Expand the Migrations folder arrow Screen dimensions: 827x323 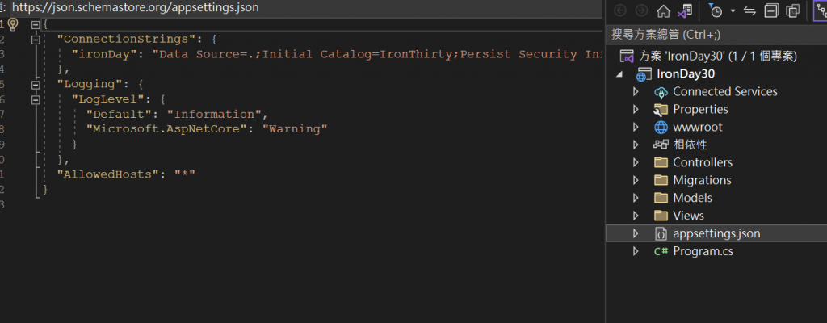coord(636,180)
